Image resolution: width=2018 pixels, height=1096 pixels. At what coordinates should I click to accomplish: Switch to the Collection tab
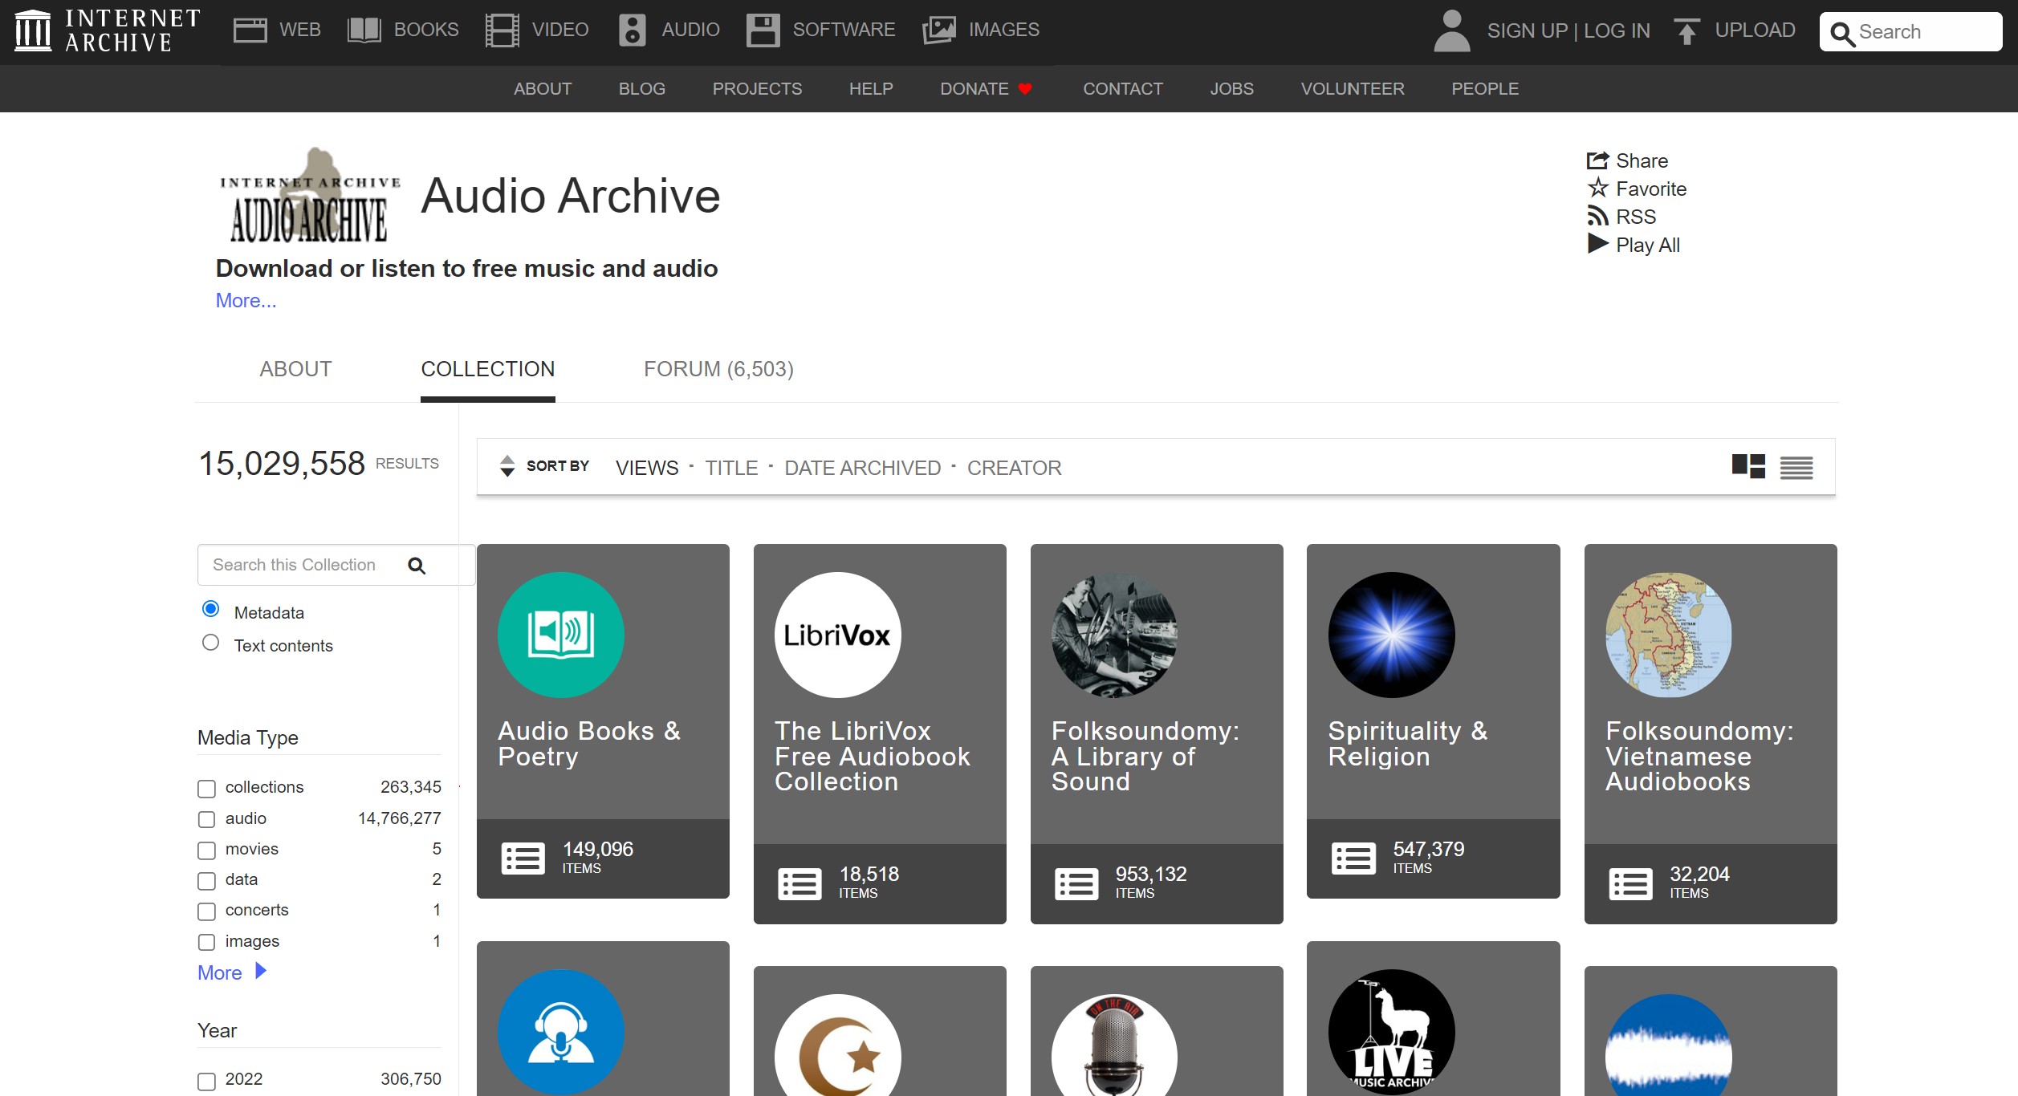488,369
